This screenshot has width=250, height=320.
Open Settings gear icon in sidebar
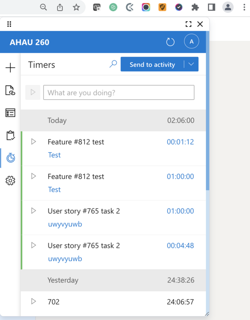[x=10, y=180]
